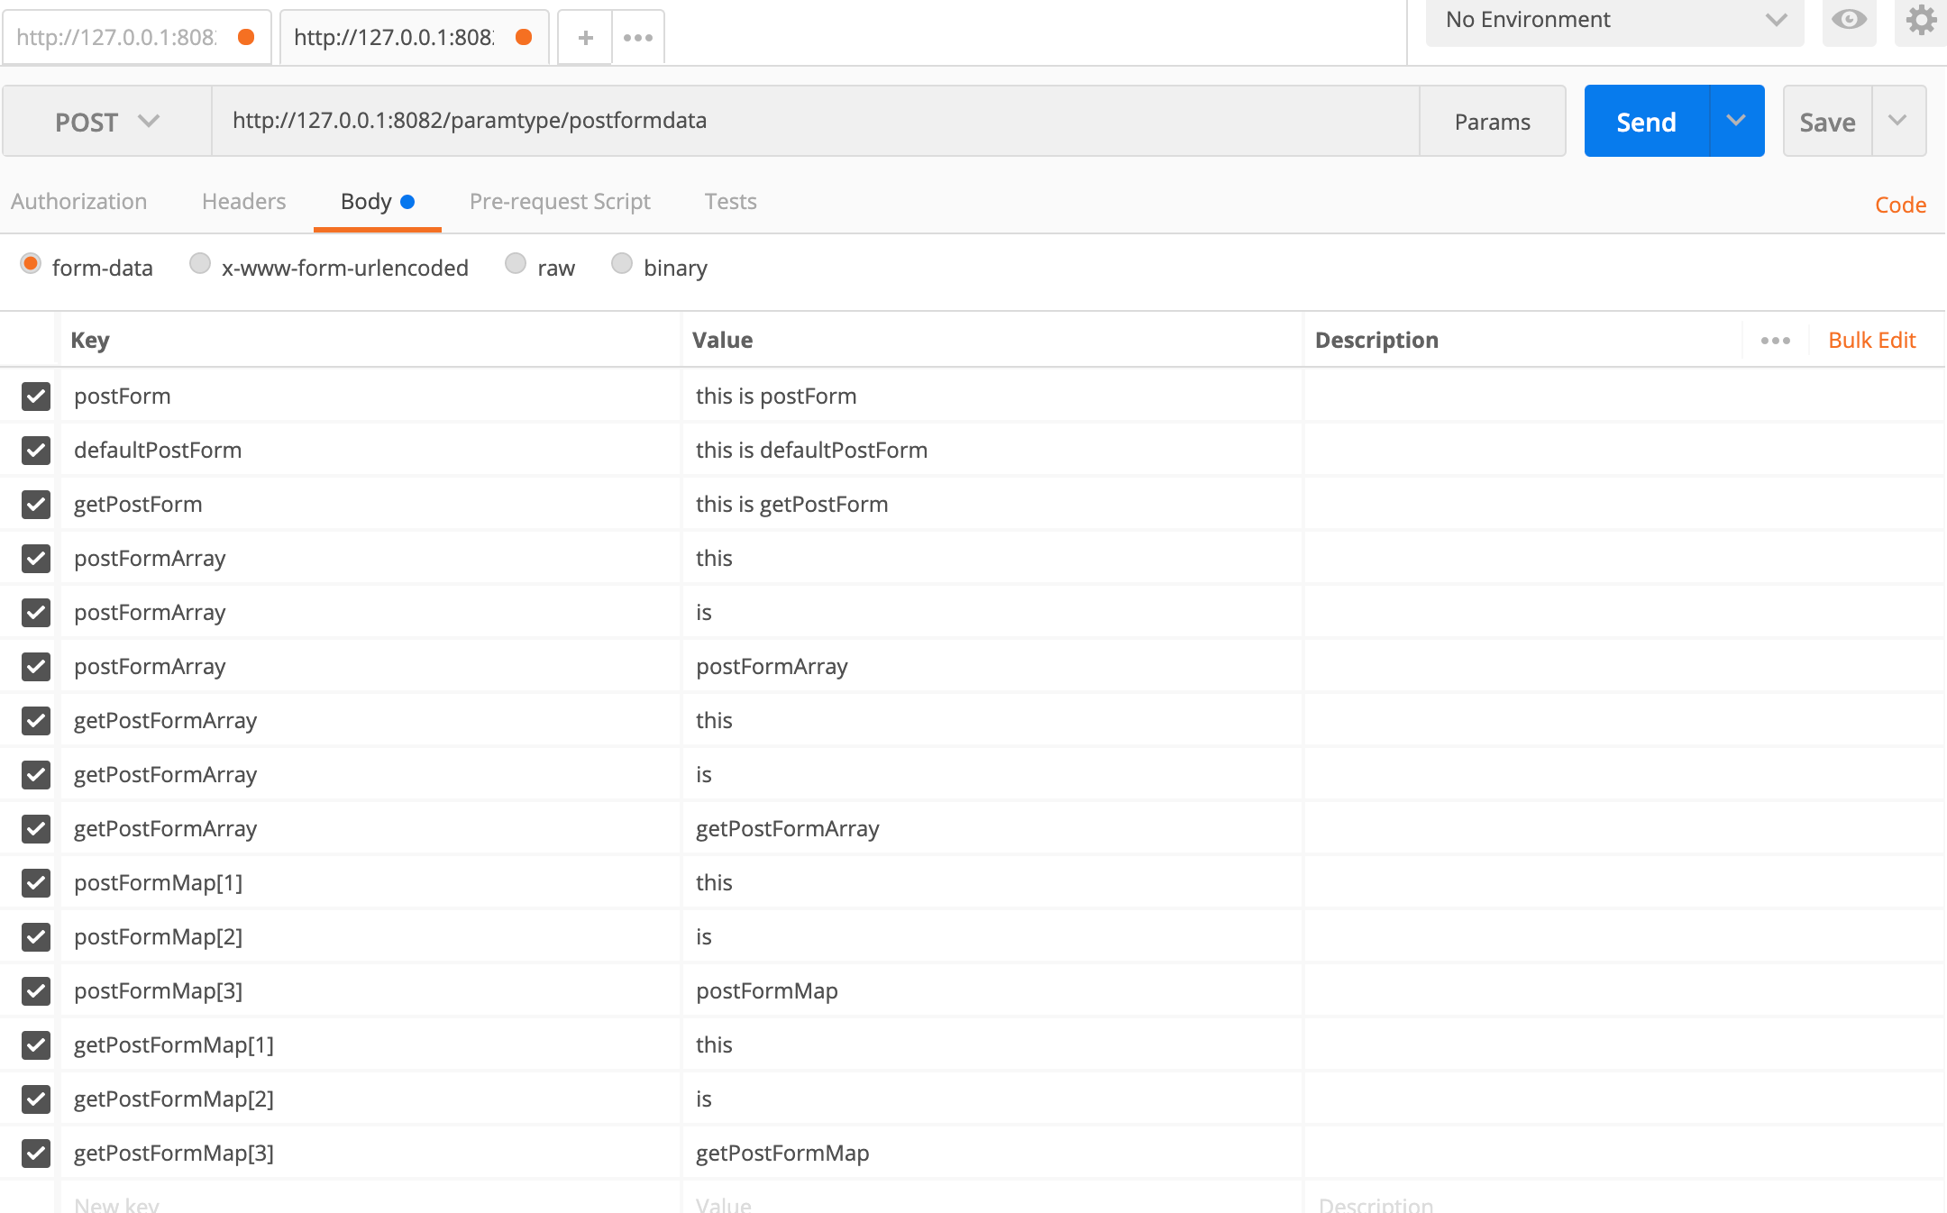
Task: Click the 'this is defaultPostForm' value cell
Action: 992,450
